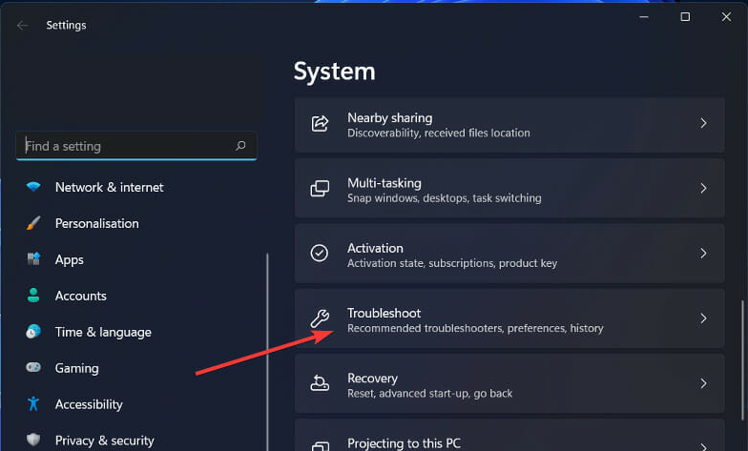Select Gaming in the sidebar

(76, 368)
